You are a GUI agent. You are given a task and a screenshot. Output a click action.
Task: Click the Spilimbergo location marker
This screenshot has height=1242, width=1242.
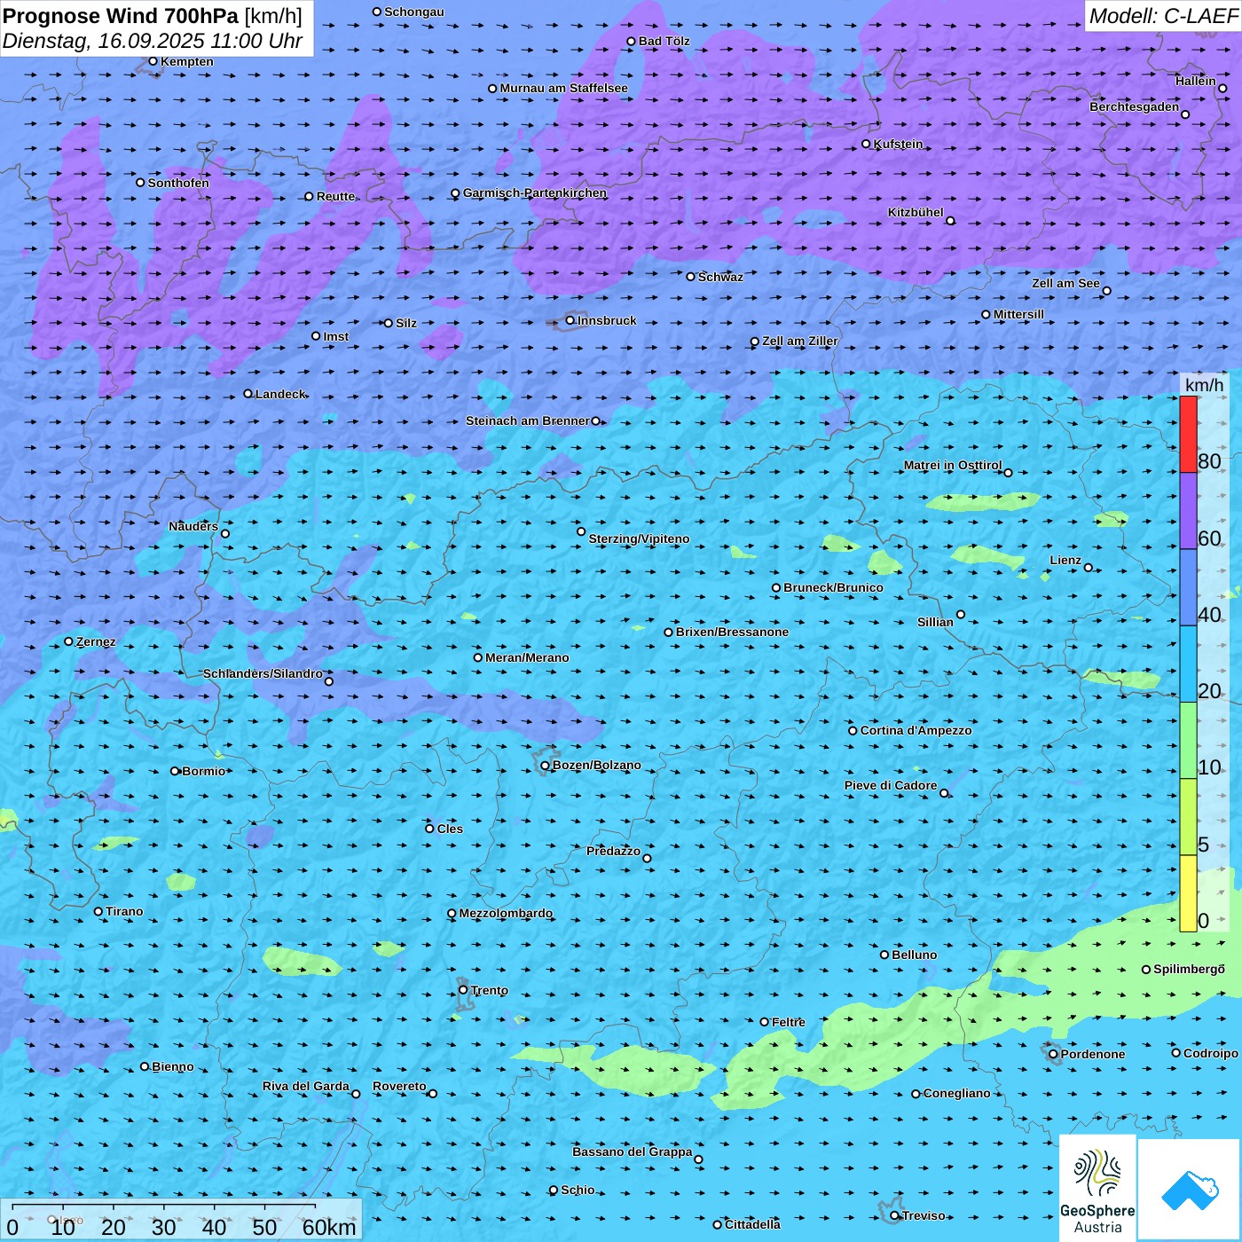1146,970
